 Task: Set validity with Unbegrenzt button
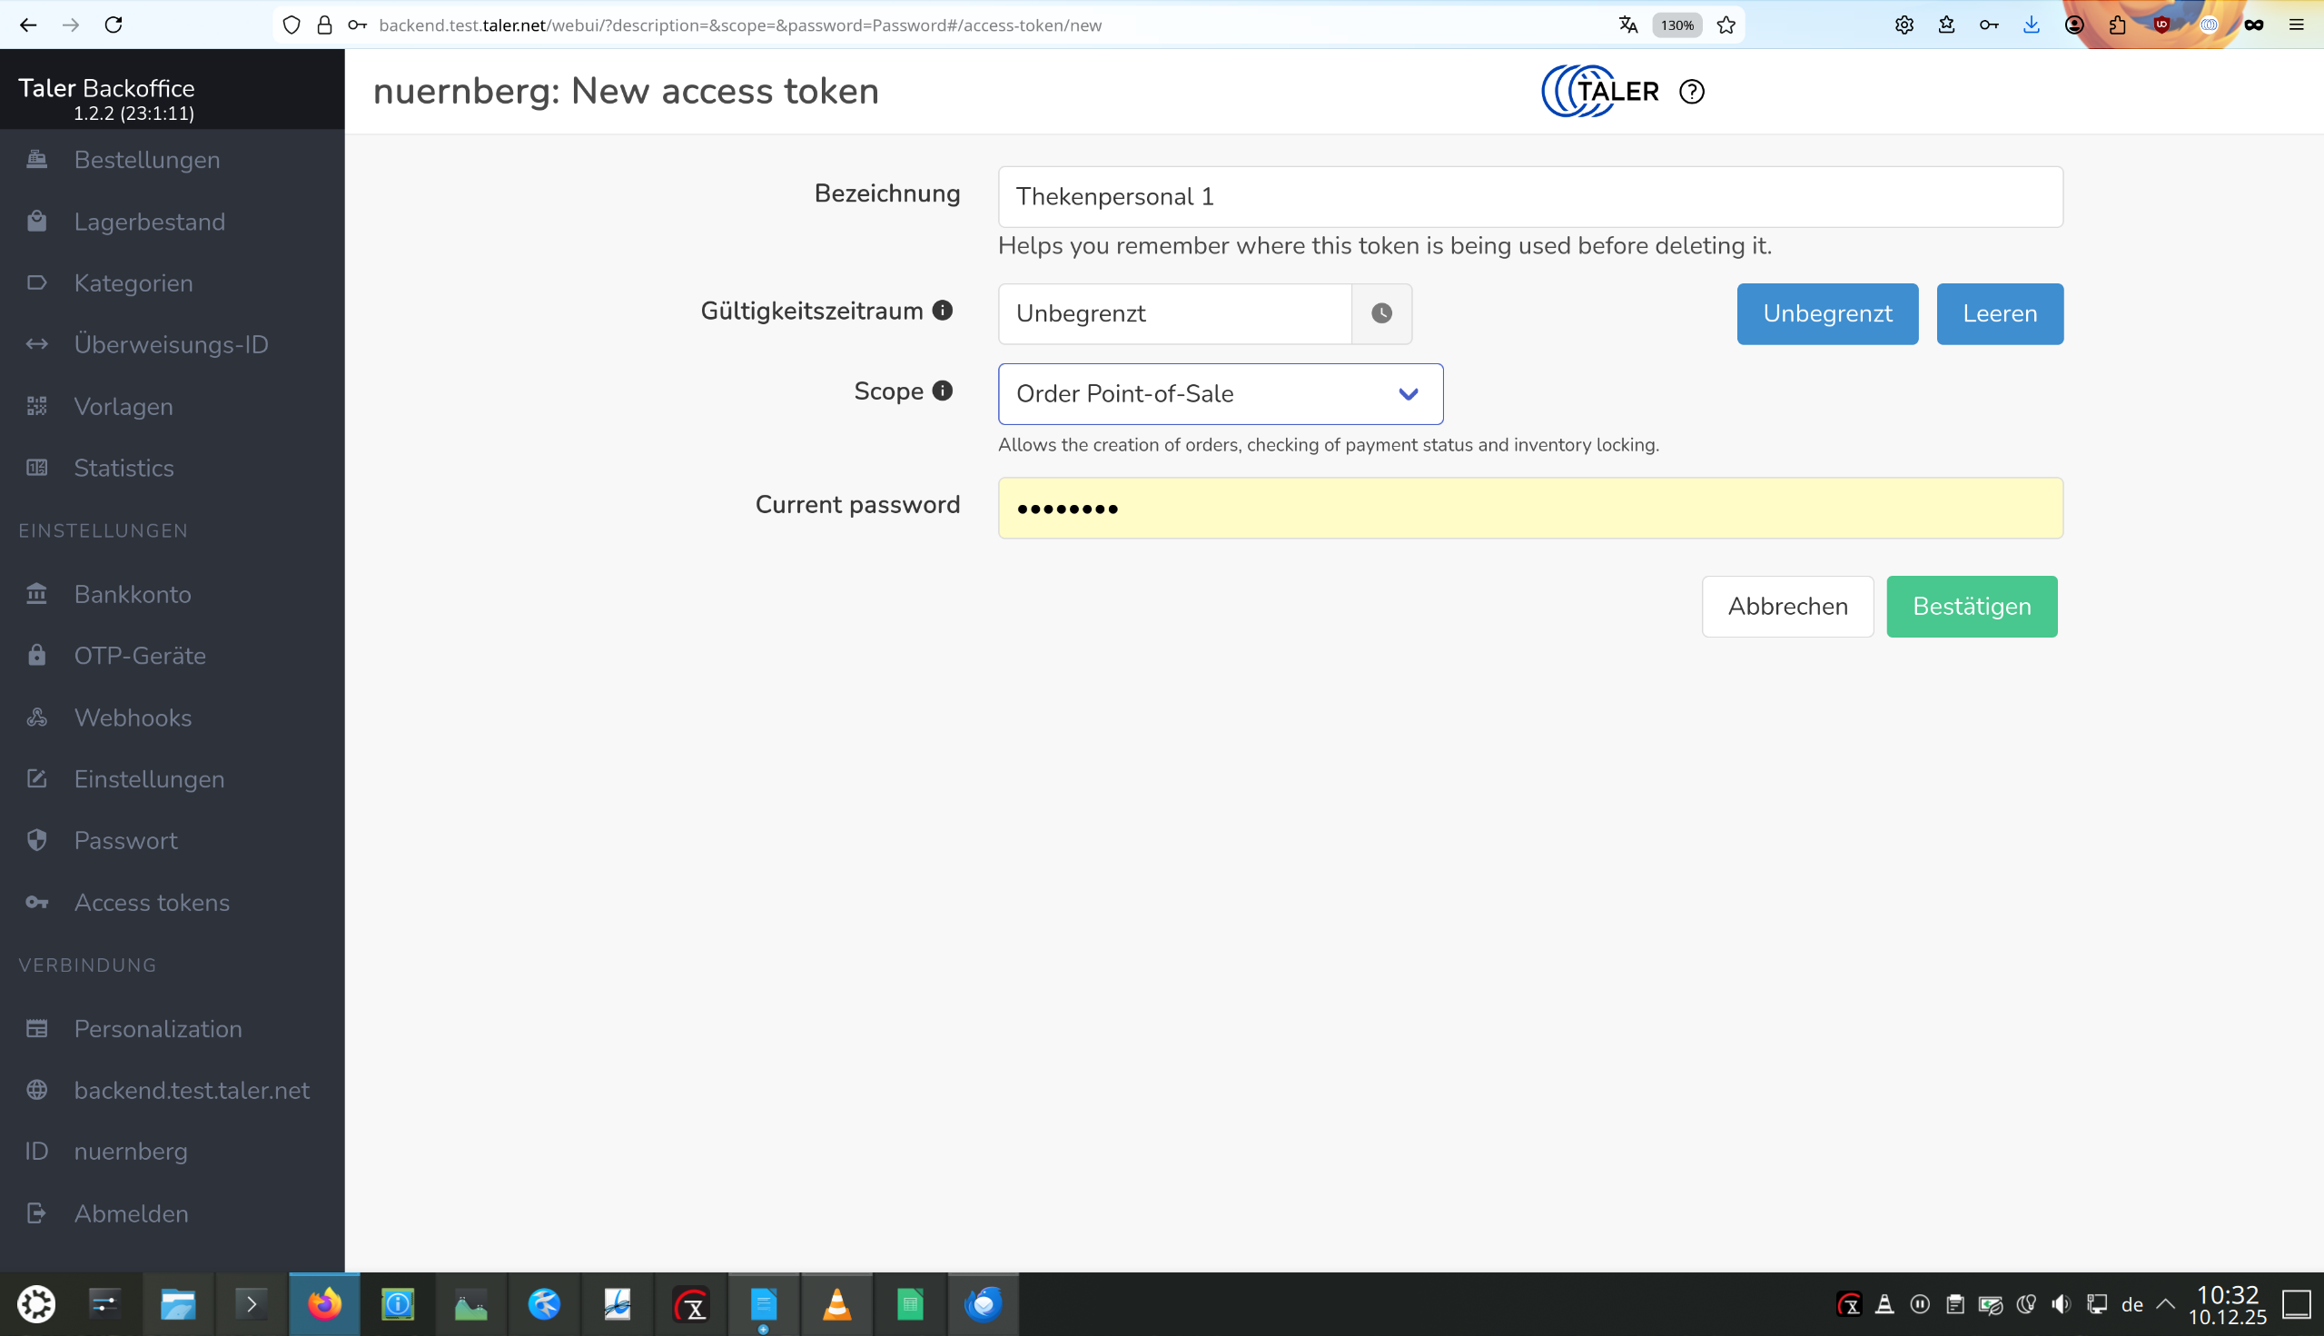coord(1825,314)
